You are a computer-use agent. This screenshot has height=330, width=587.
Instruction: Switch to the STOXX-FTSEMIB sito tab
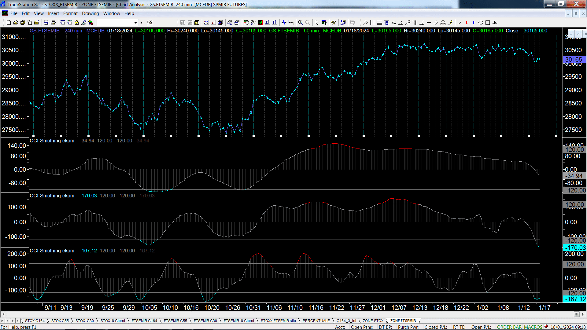(x=278, y=321)
